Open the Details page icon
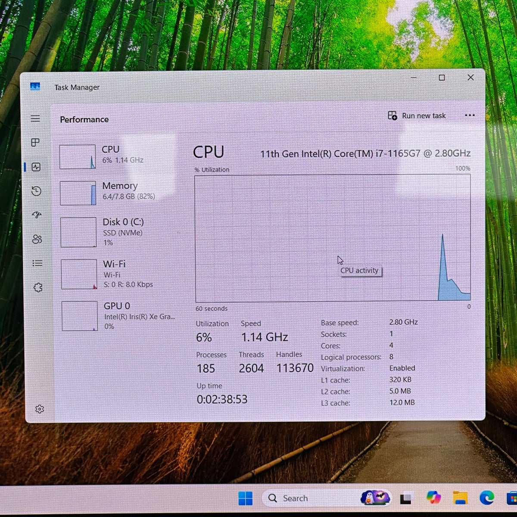Image resolution: width=517 pixels, height=517 pixels. [37, 263]
